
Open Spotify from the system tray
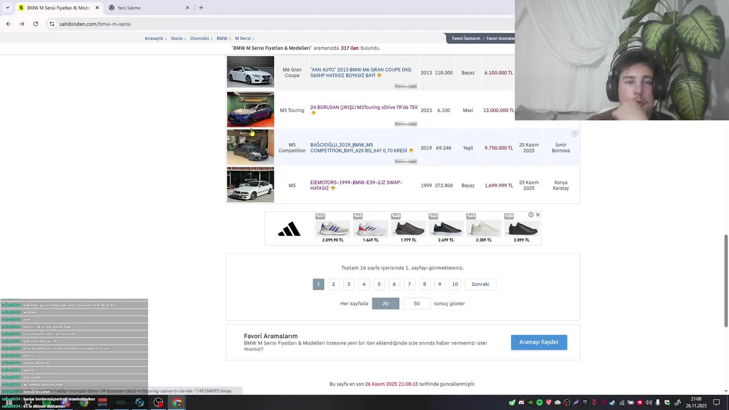539,403
